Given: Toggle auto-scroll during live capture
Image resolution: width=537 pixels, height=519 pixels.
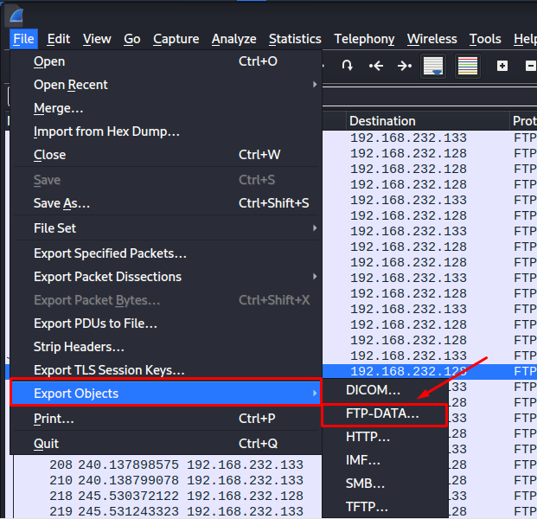Looking at the screenshot, I should pyautogui.click(x=433, y=66).
